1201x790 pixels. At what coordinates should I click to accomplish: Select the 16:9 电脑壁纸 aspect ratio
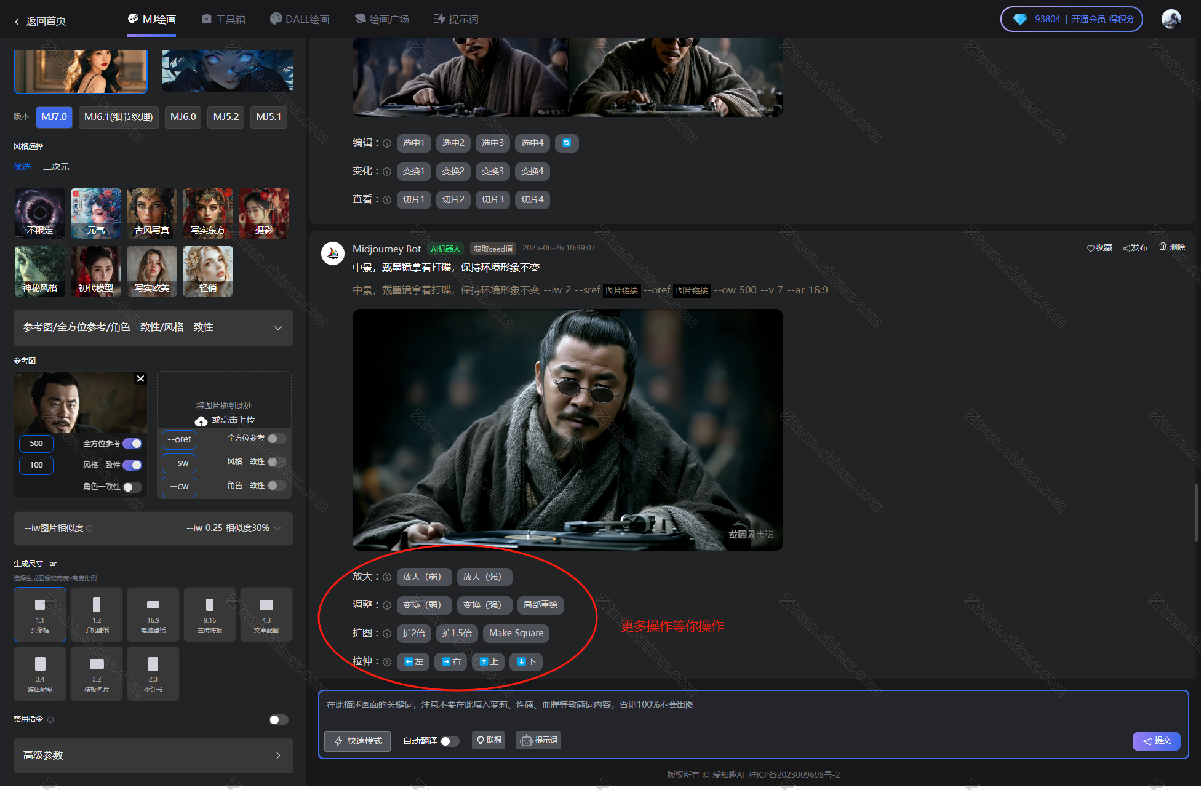[153, 615]
